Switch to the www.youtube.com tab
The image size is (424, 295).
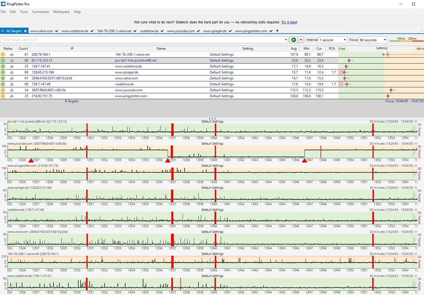click(181, 31)
